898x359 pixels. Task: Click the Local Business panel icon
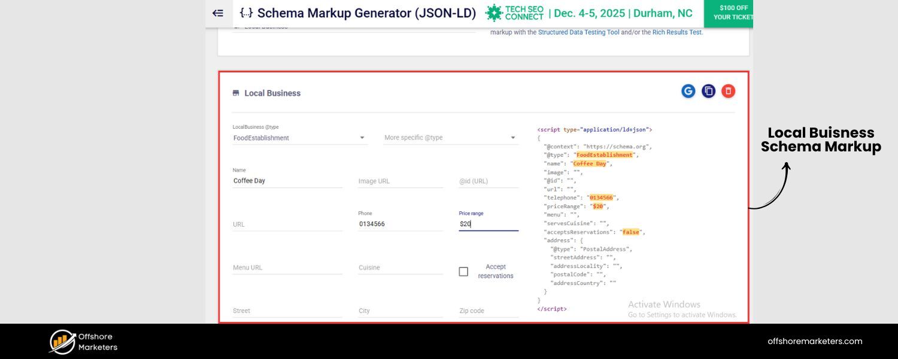(236, 93)
